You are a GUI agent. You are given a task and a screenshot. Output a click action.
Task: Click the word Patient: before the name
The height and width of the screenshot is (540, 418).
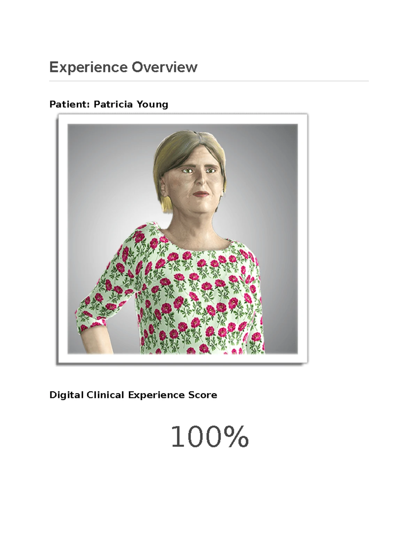[x=70, y=104]
